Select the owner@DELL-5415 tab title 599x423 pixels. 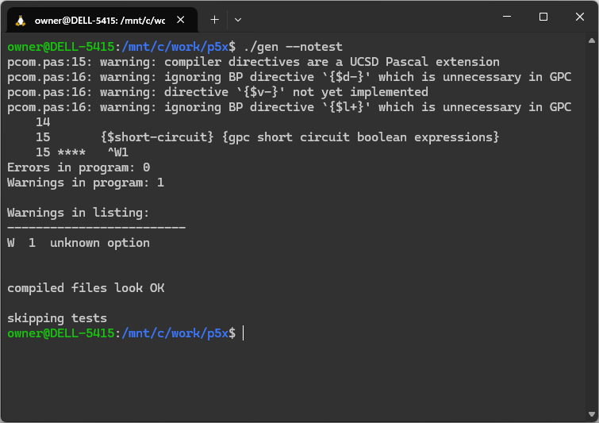99,19
